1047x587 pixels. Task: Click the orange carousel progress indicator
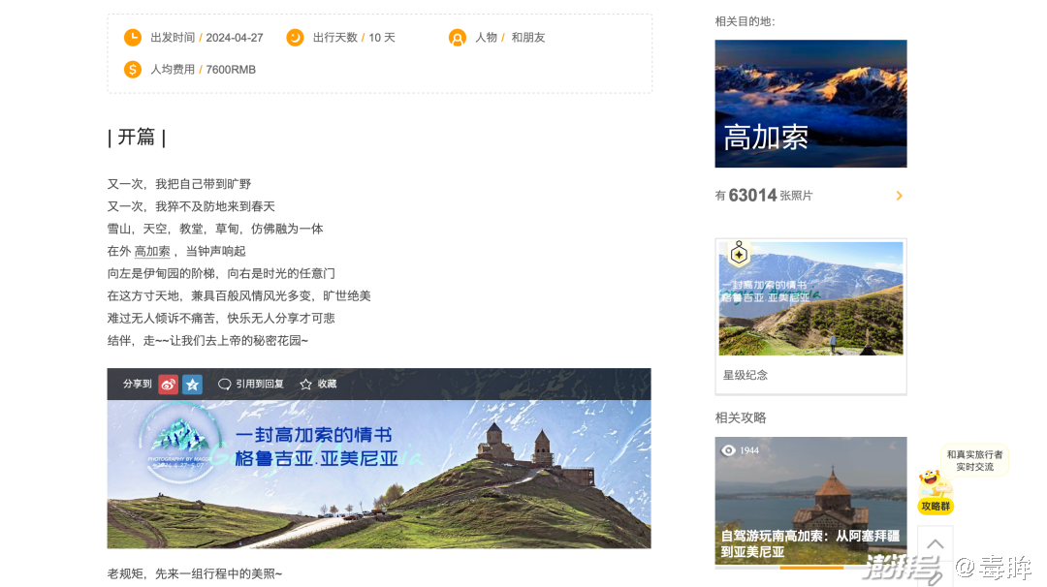click(x=810, y=567)
